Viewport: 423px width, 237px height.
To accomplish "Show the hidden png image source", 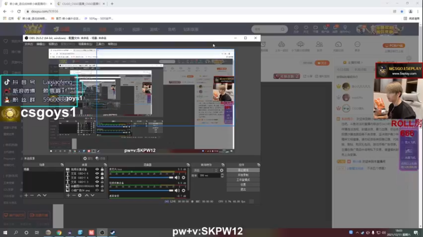I will click(x=97, y=190).
